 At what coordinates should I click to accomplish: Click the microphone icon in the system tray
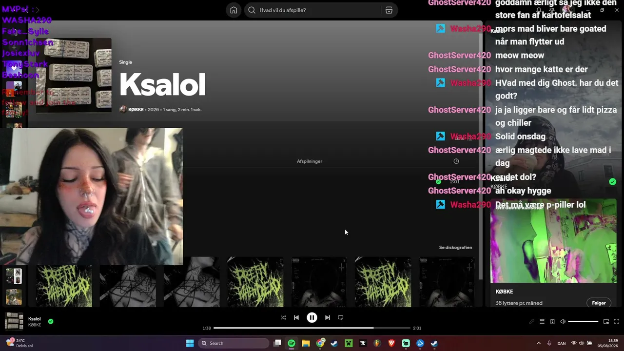pos(549,343)
